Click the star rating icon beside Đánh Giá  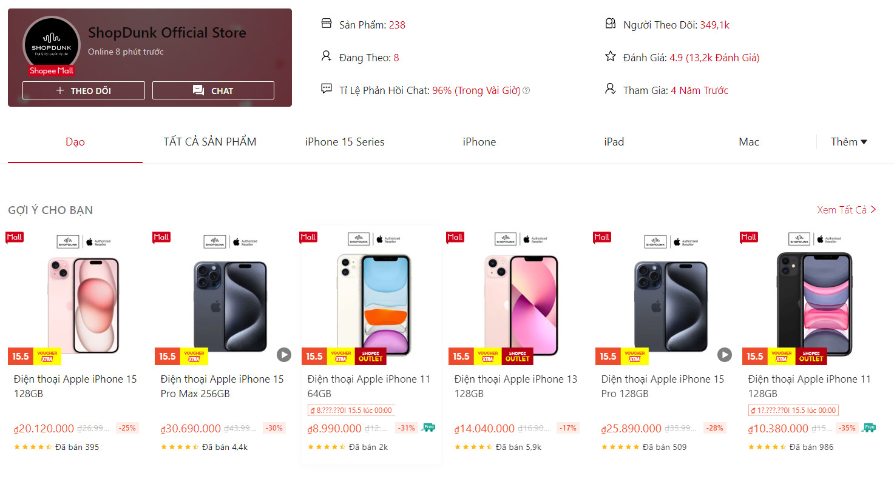[611, 56]
